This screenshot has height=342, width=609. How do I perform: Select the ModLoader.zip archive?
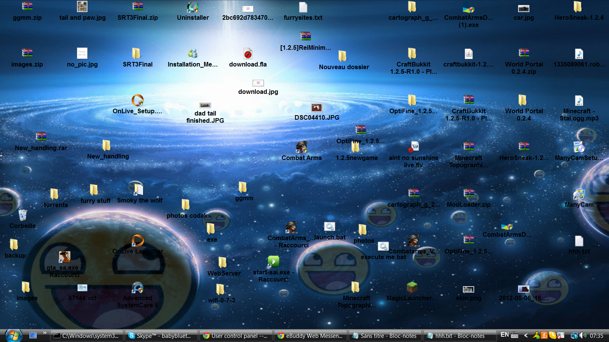(x=469, y=193)
